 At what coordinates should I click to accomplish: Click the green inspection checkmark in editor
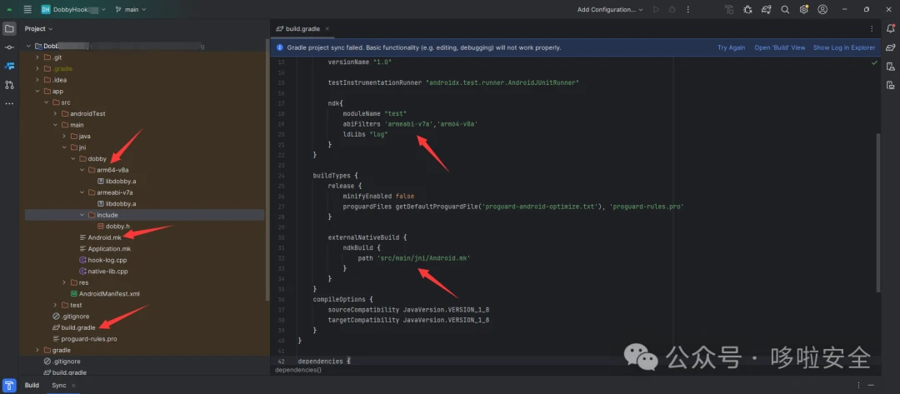pos(874,62)
